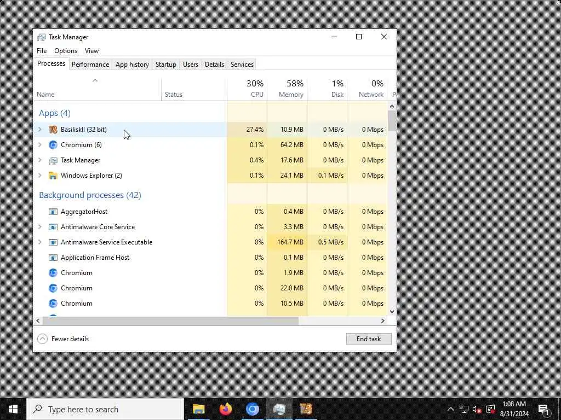Open the Windows Start menu

click(x=13, y=409)
